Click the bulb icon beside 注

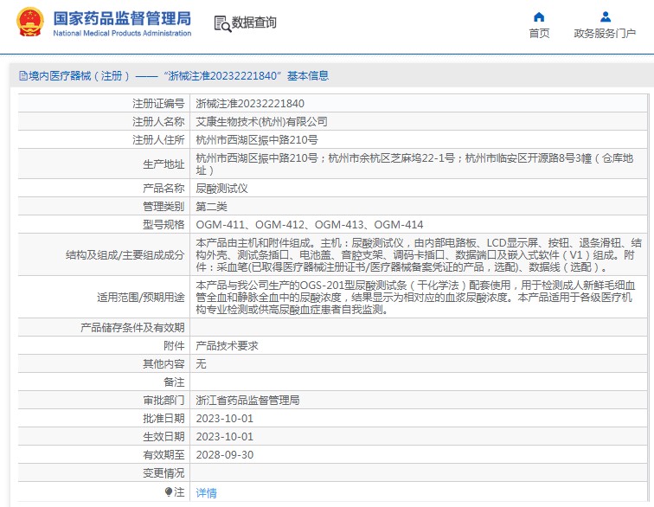pyautogui.click(x=169, y=492)
